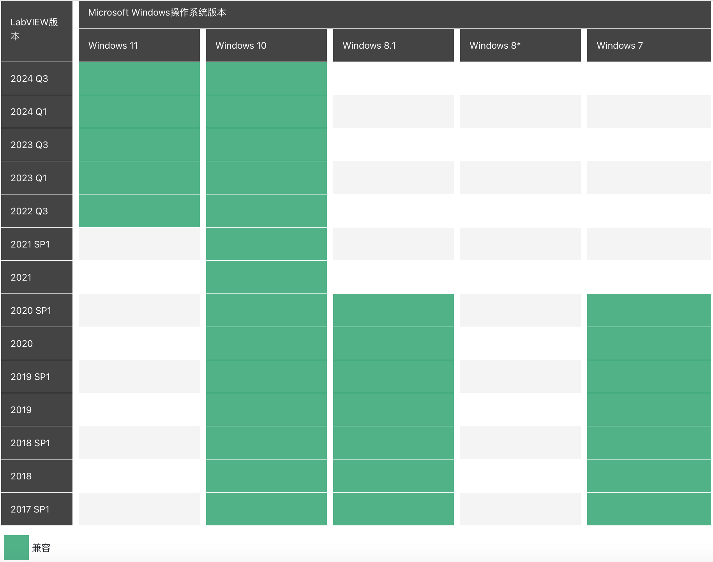Click the 兼容 legend label

coord(41,548)
